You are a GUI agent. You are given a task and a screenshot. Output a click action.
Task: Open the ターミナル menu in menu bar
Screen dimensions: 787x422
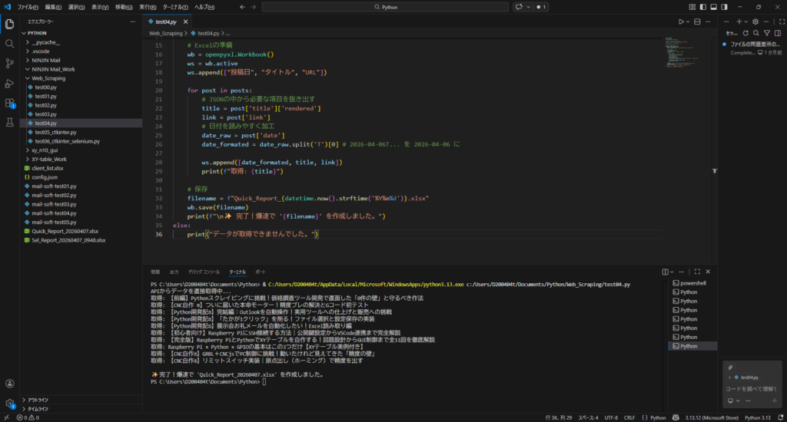(x=174, y=6)
